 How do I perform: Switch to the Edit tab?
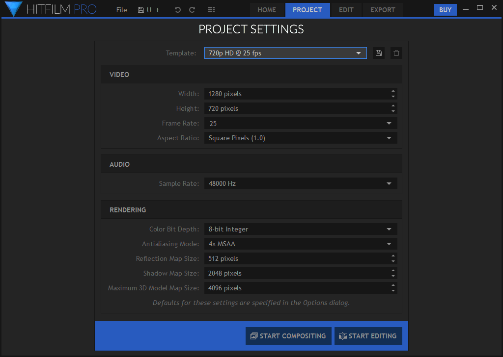click(346, 10)
